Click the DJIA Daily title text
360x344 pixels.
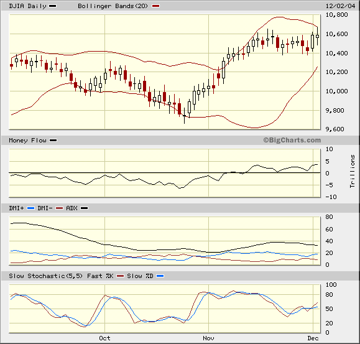click(27, 6)
